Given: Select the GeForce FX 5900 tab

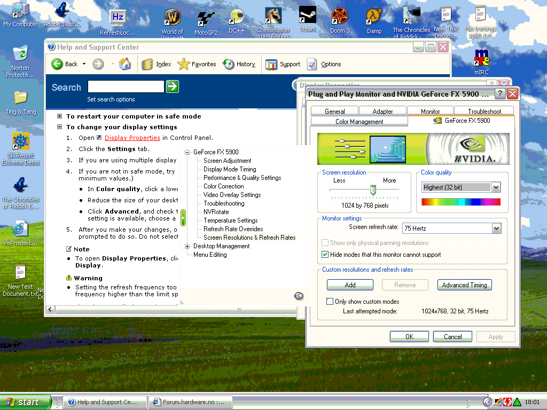Looking at the screenshot, I should coord(461,121).
